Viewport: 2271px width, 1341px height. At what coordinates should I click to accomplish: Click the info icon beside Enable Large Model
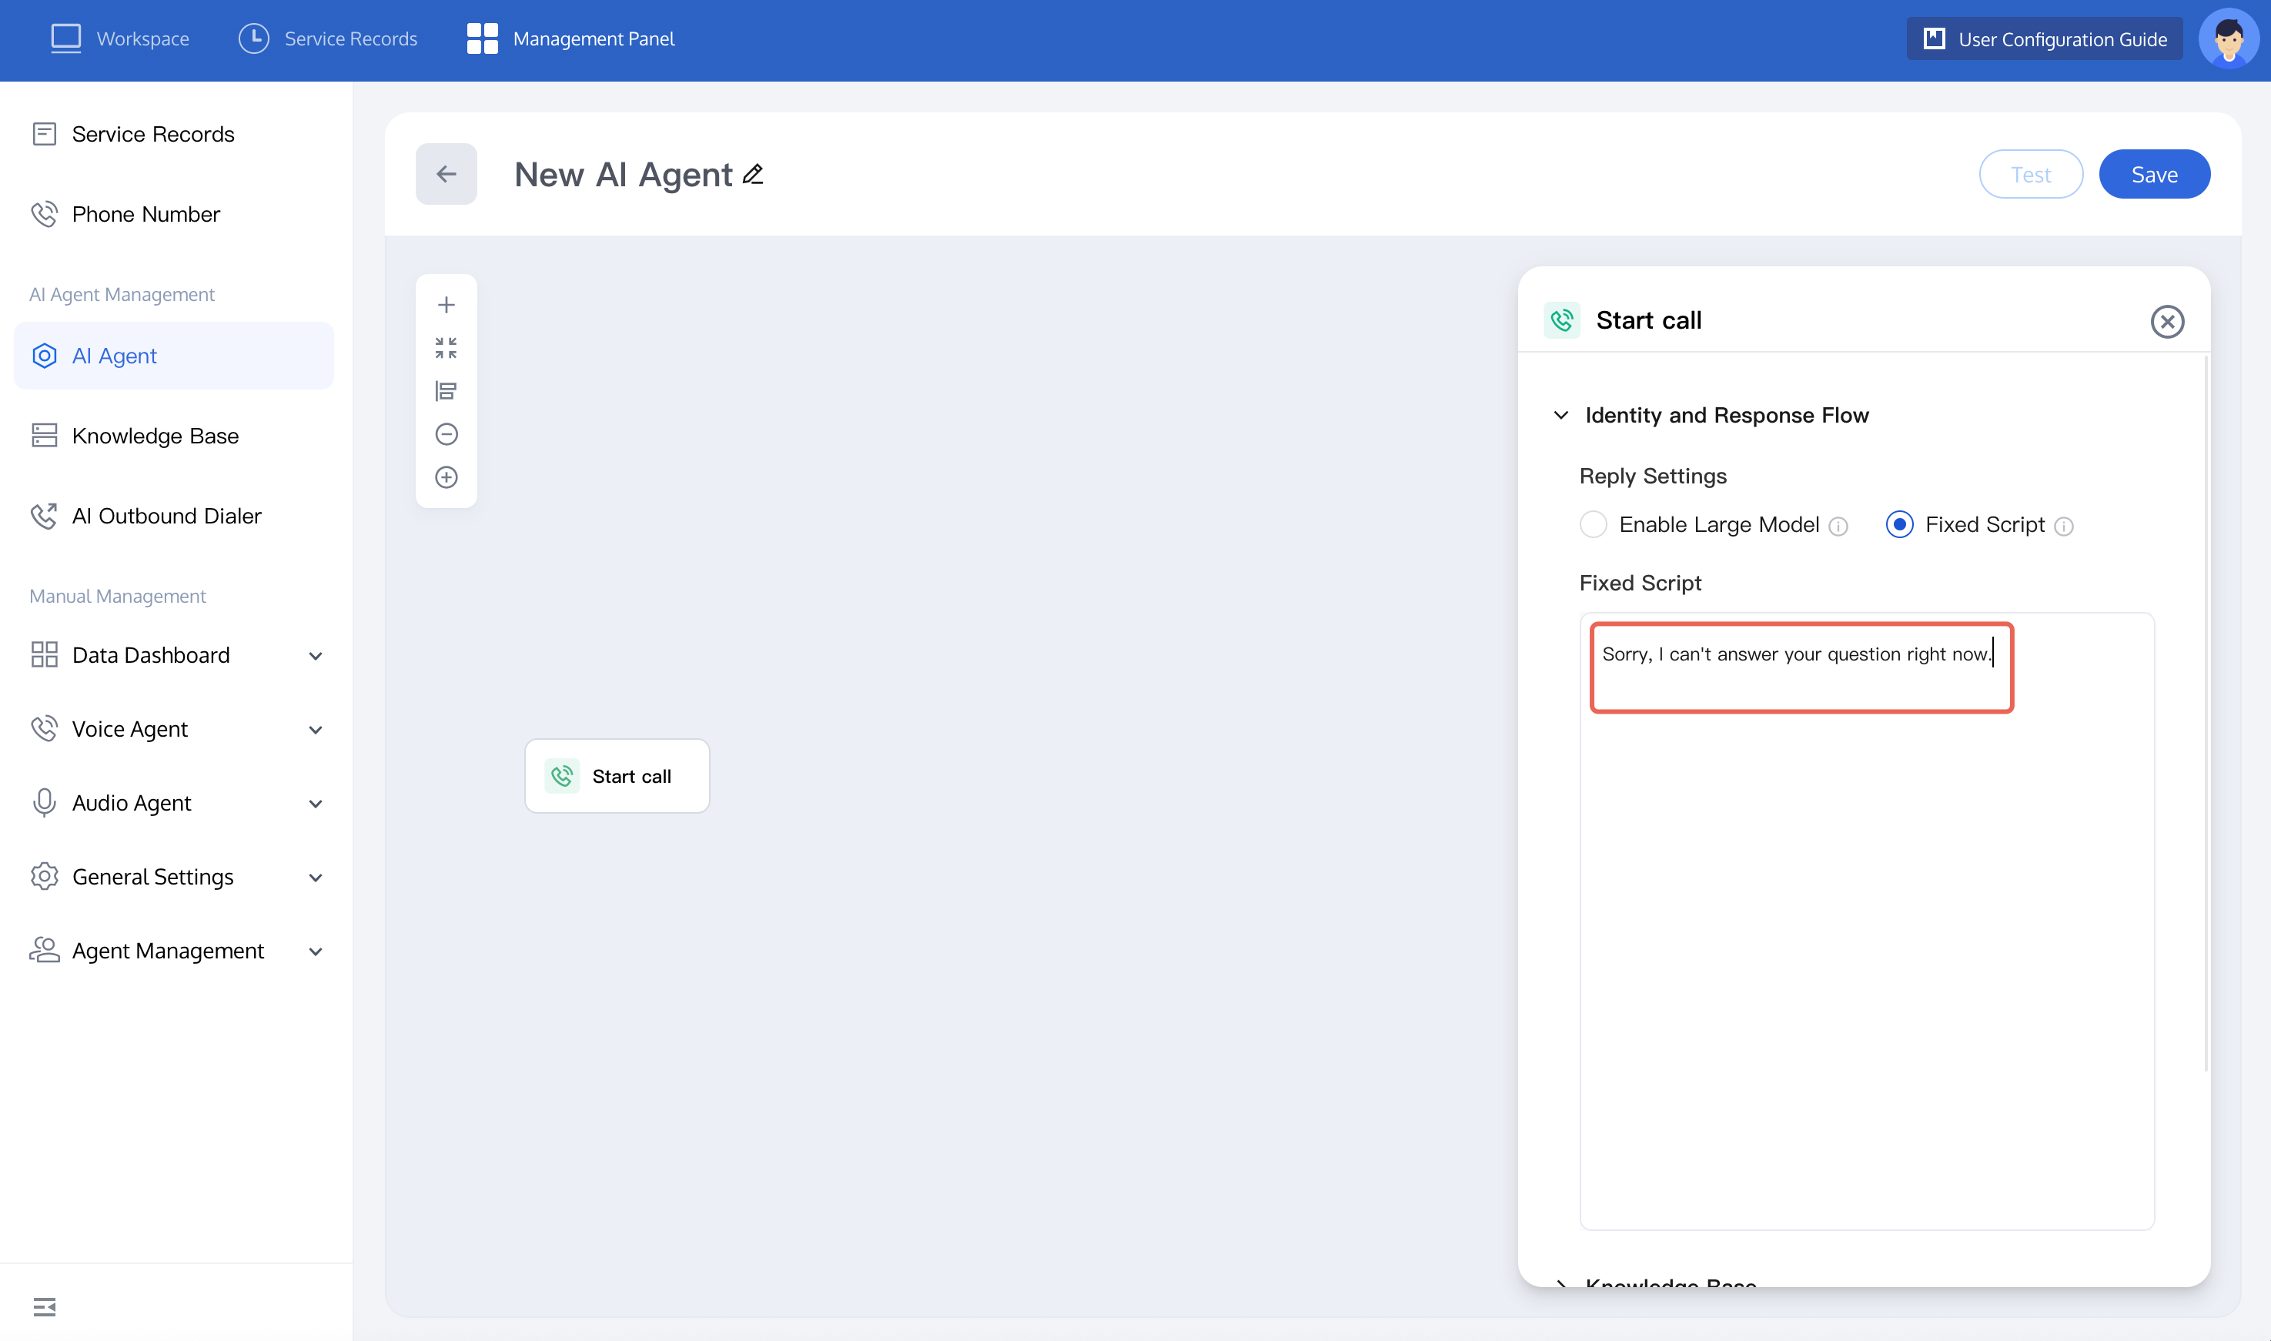1838,526
